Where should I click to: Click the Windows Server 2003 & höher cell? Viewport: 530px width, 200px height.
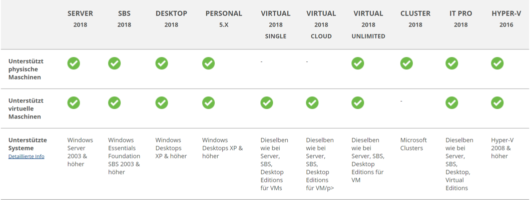point(80,152)
